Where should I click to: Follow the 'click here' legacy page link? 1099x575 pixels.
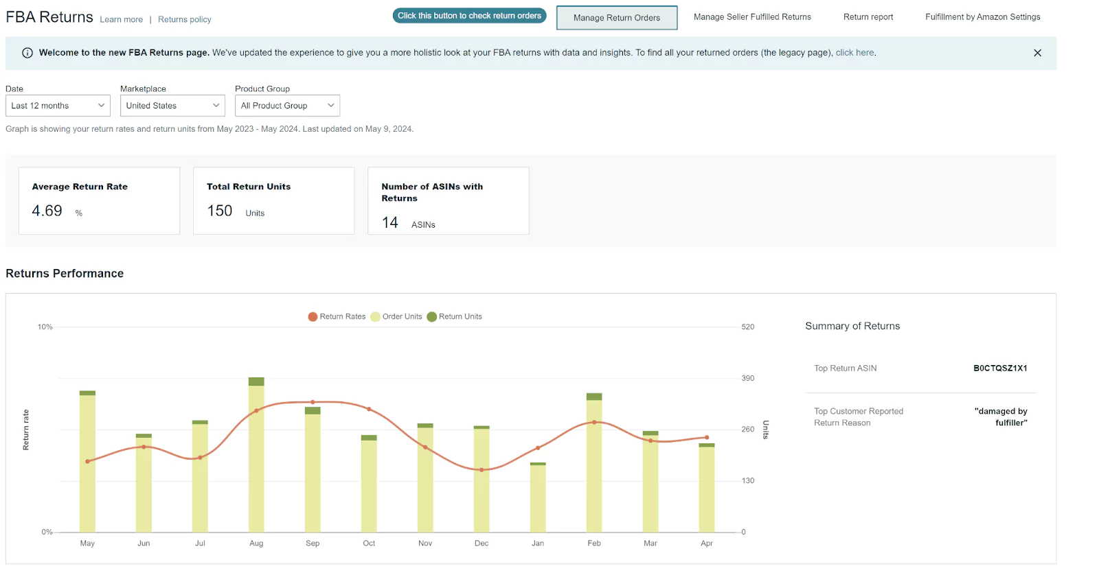(x=854, y=53)
